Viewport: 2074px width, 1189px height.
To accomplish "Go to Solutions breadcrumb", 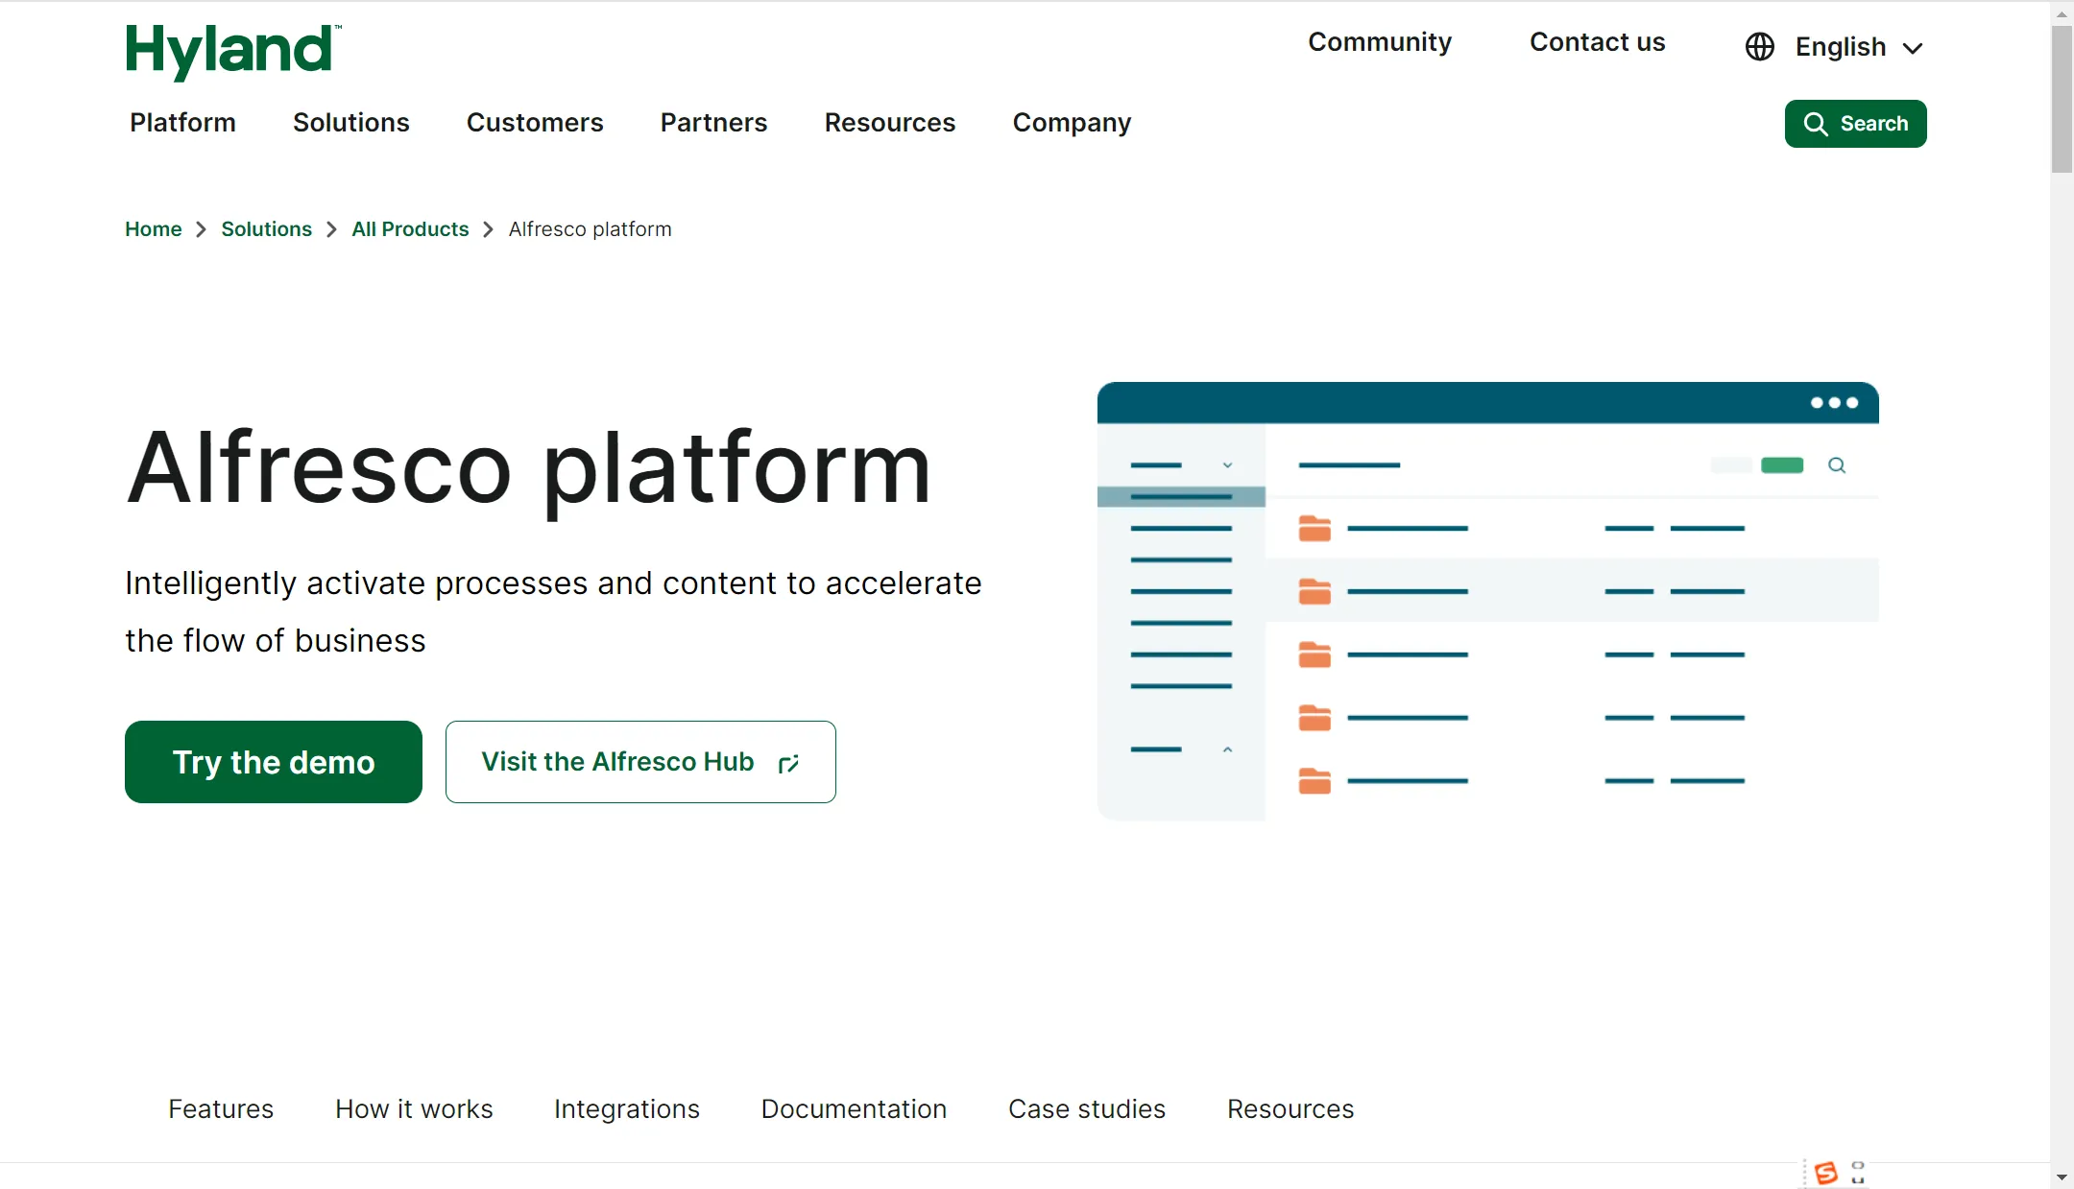I will (266, 229).
